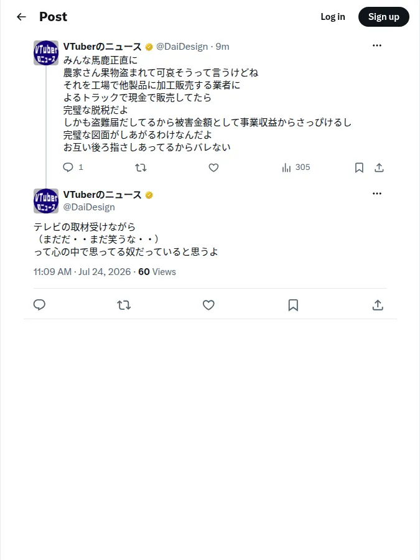
Task: Open @DaiDesign handle under main post author
Action: coord(89,207)
